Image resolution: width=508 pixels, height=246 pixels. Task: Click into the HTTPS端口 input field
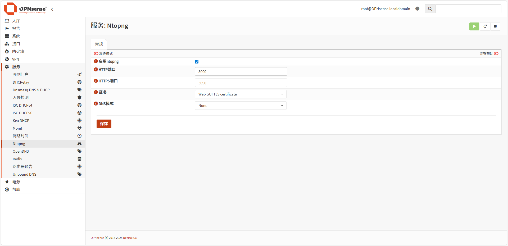pos(241,83)
